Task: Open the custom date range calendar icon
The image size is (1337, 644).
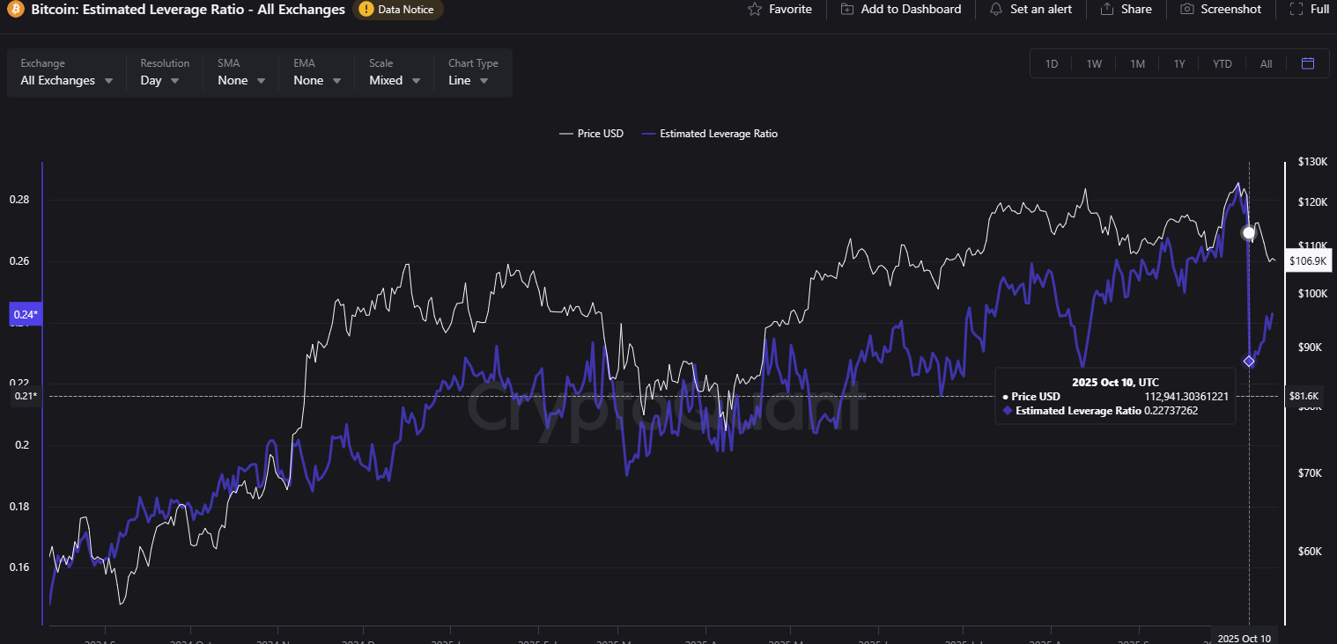Action: pos(1308,63)
